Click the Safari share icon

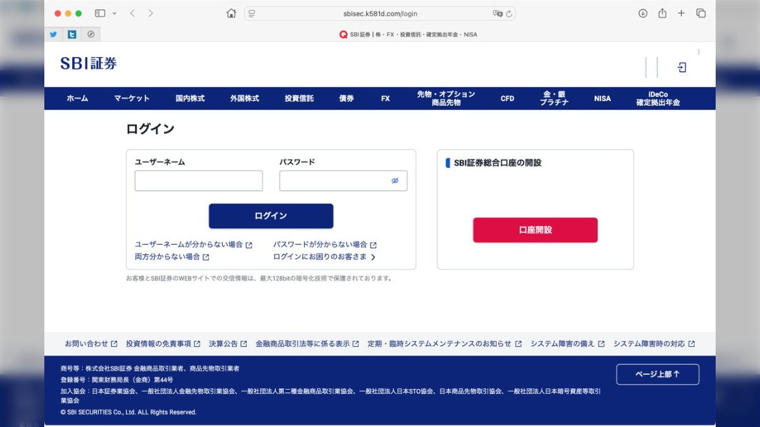pos(662,13)
